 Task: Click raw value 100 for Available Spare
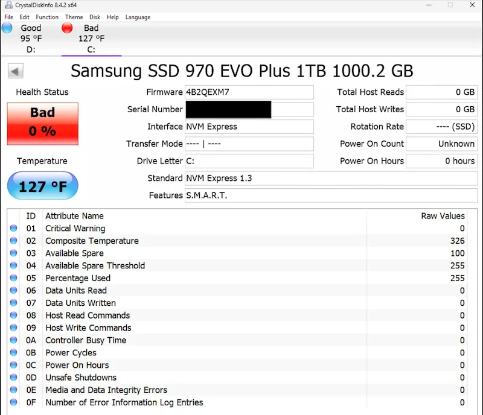(x=458, y=253)
